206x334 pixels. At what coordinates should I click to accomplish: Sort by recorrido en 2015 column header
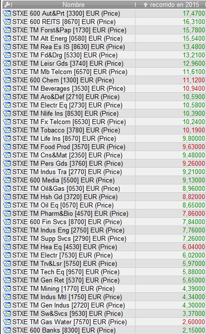click(174, 4)
